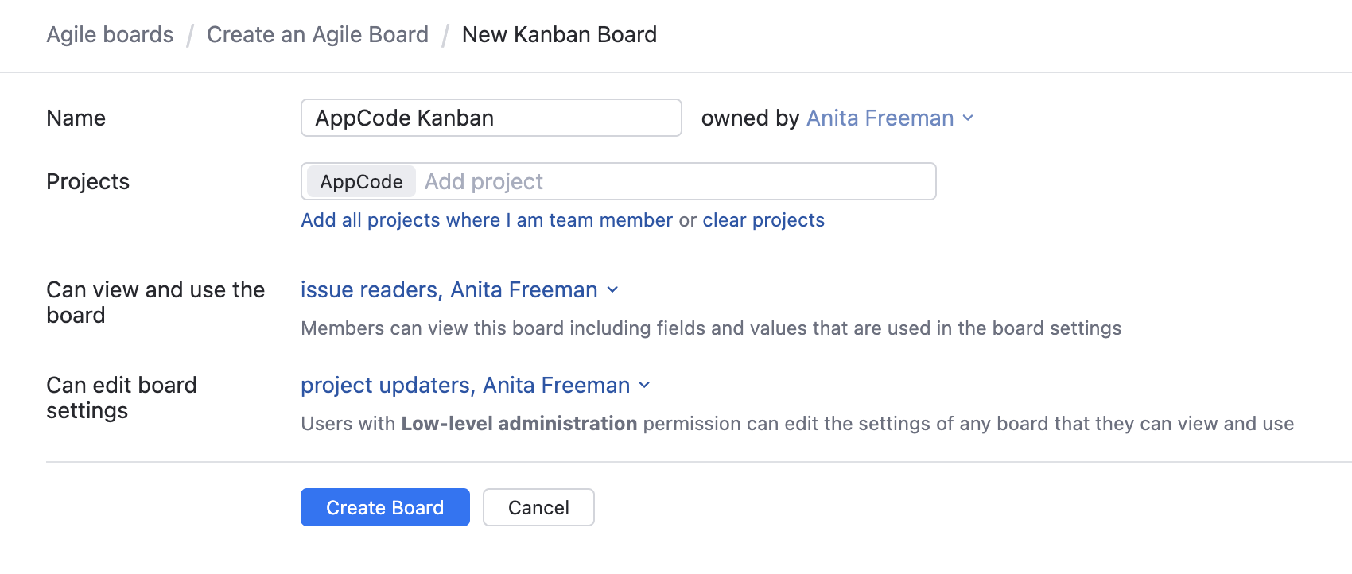Viewport: 1352px width, 574px height.
Task: Expand the issue readers visibility dropdown
Action: tap(449, 290)
